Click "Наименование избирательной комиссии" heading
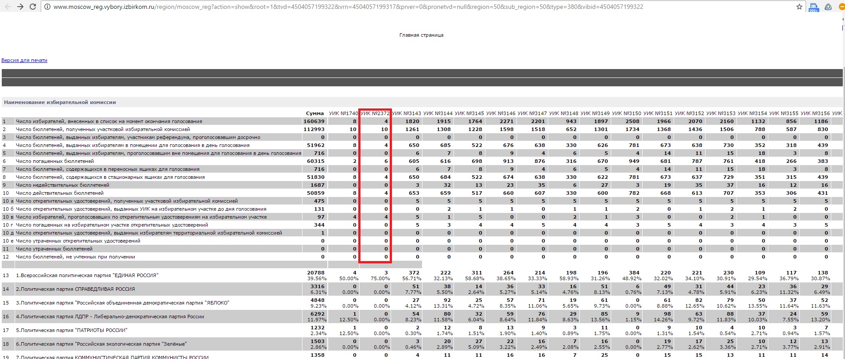The image size is (845, 359). pyautogui.click(x=60, y=102)
